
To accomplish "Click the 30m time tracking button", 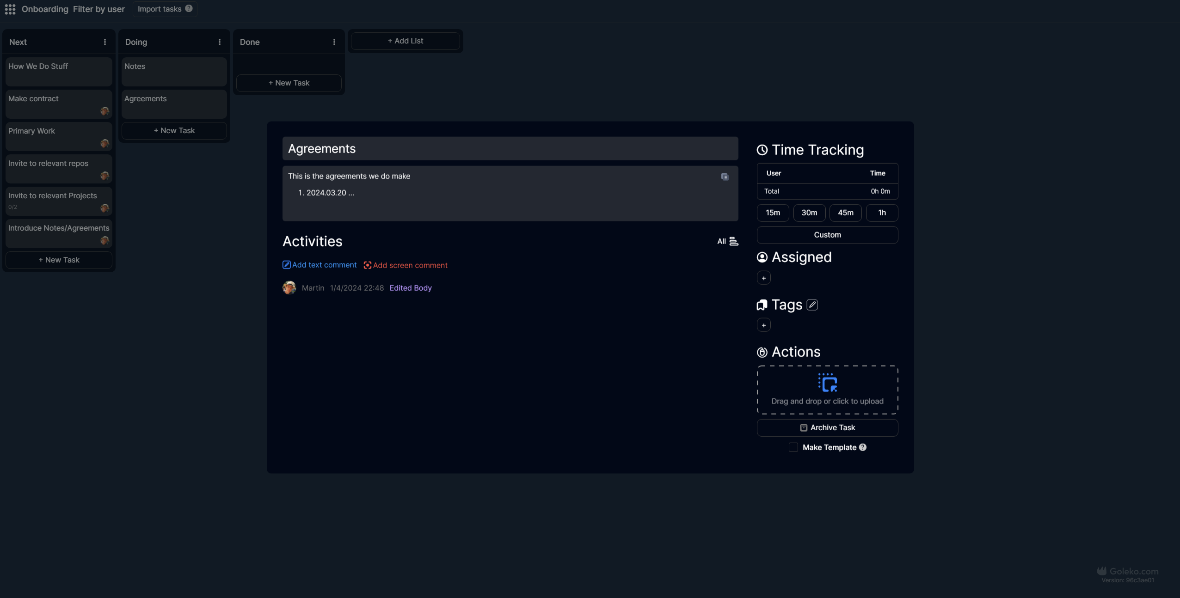I will (809, 213).
